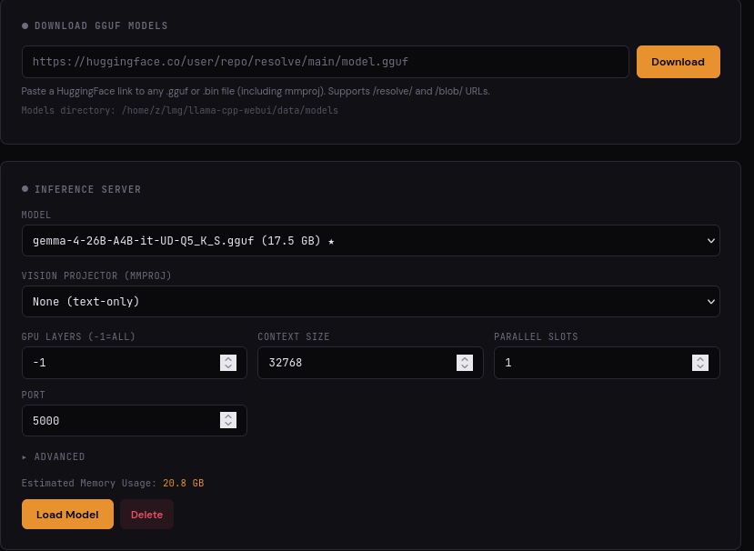This screenshot has height=551, width=754.
Task: Open the Vision Projector (MMPROJ) dropdown
Action: (x=371, y=302)
